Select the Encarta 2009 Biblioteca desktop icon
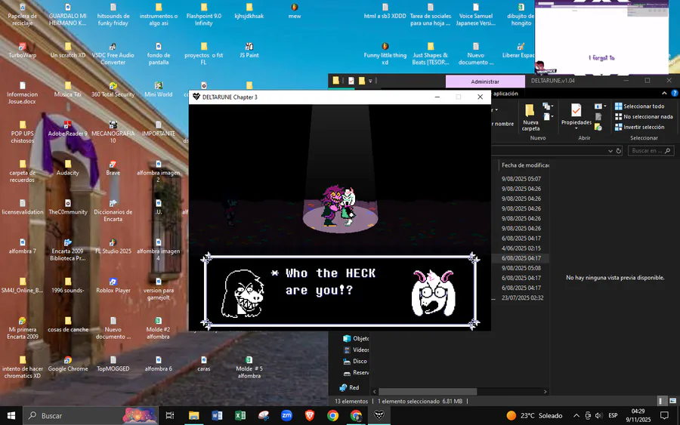Viewport: 680px width, 425px height. pyautogui.click(x=68, y=250)
